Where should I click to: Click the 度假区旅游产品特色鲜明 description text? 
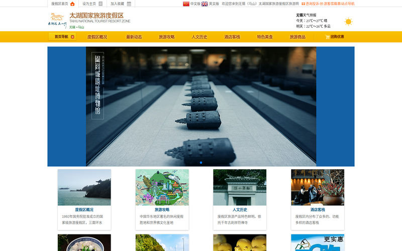(x=239, y=219)
